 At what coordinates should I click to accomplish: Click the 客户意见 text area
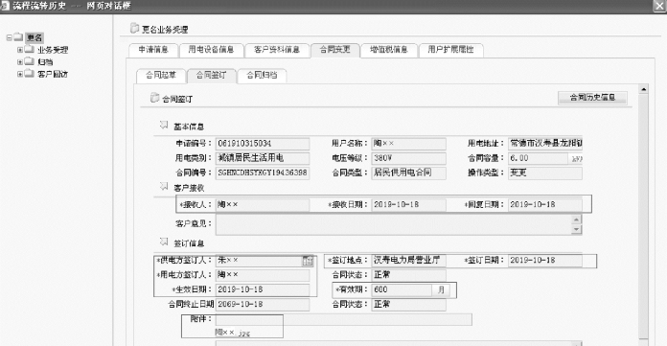coord(394,224)
